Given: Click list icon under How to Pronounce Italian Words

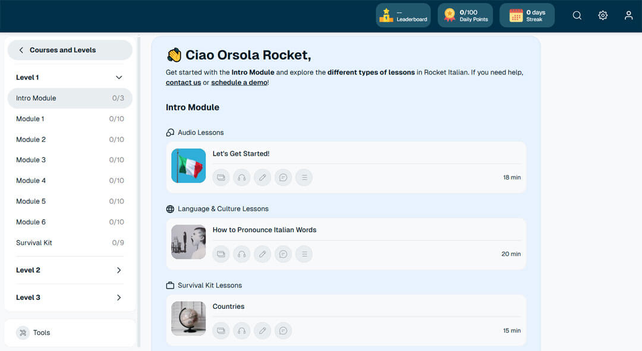Looking at the screenshot, I should point(304,254).
